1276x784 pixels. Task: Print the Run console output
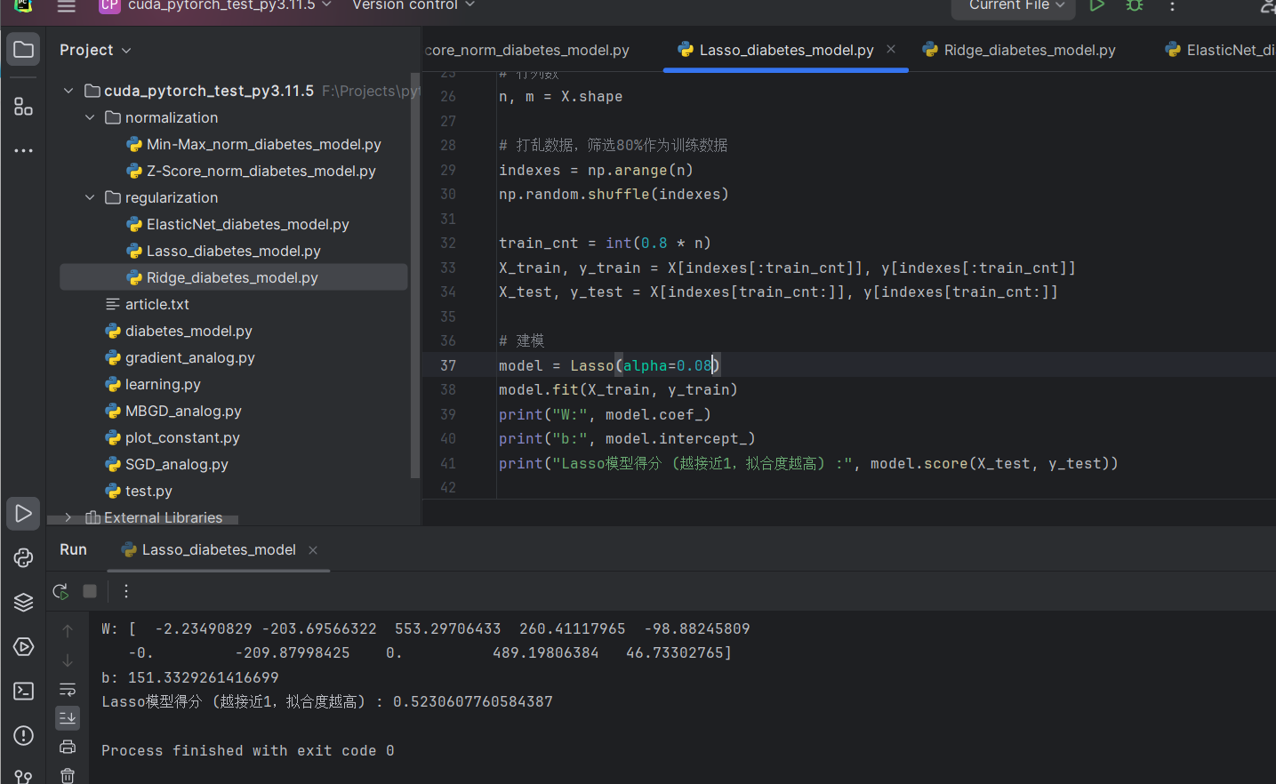[x=68, y=747]
